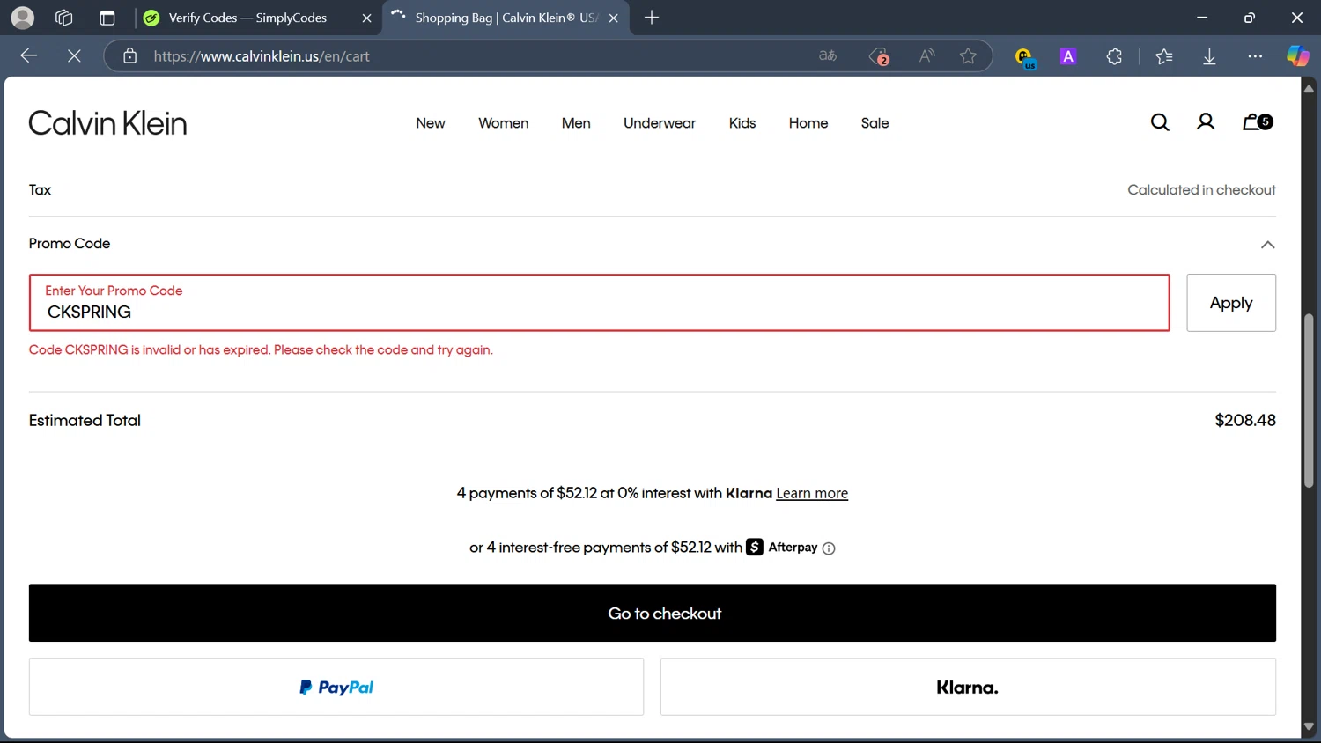Screen dimensions: 1321x743
Task: Click the Apply promo code button
Action: point(1231,303)
